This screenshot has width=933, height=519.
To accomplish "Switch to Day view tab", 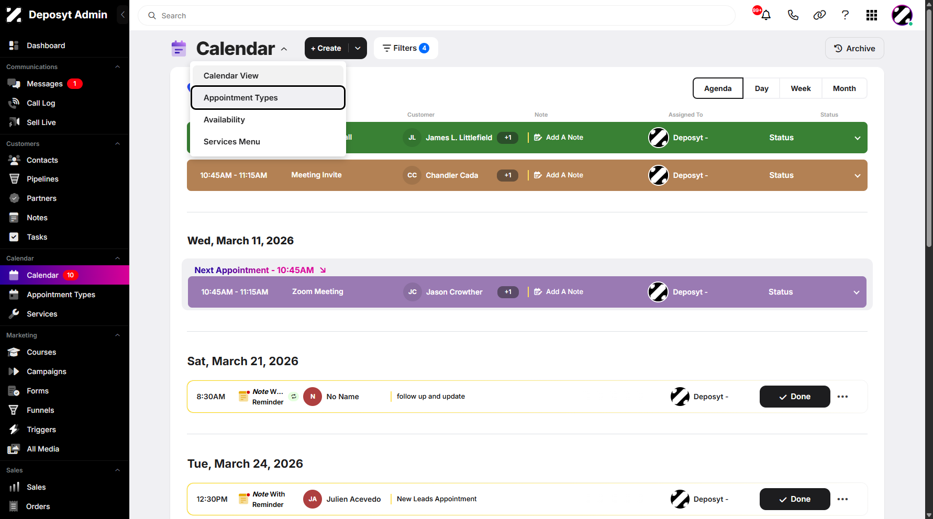I will tap(761, 88).
